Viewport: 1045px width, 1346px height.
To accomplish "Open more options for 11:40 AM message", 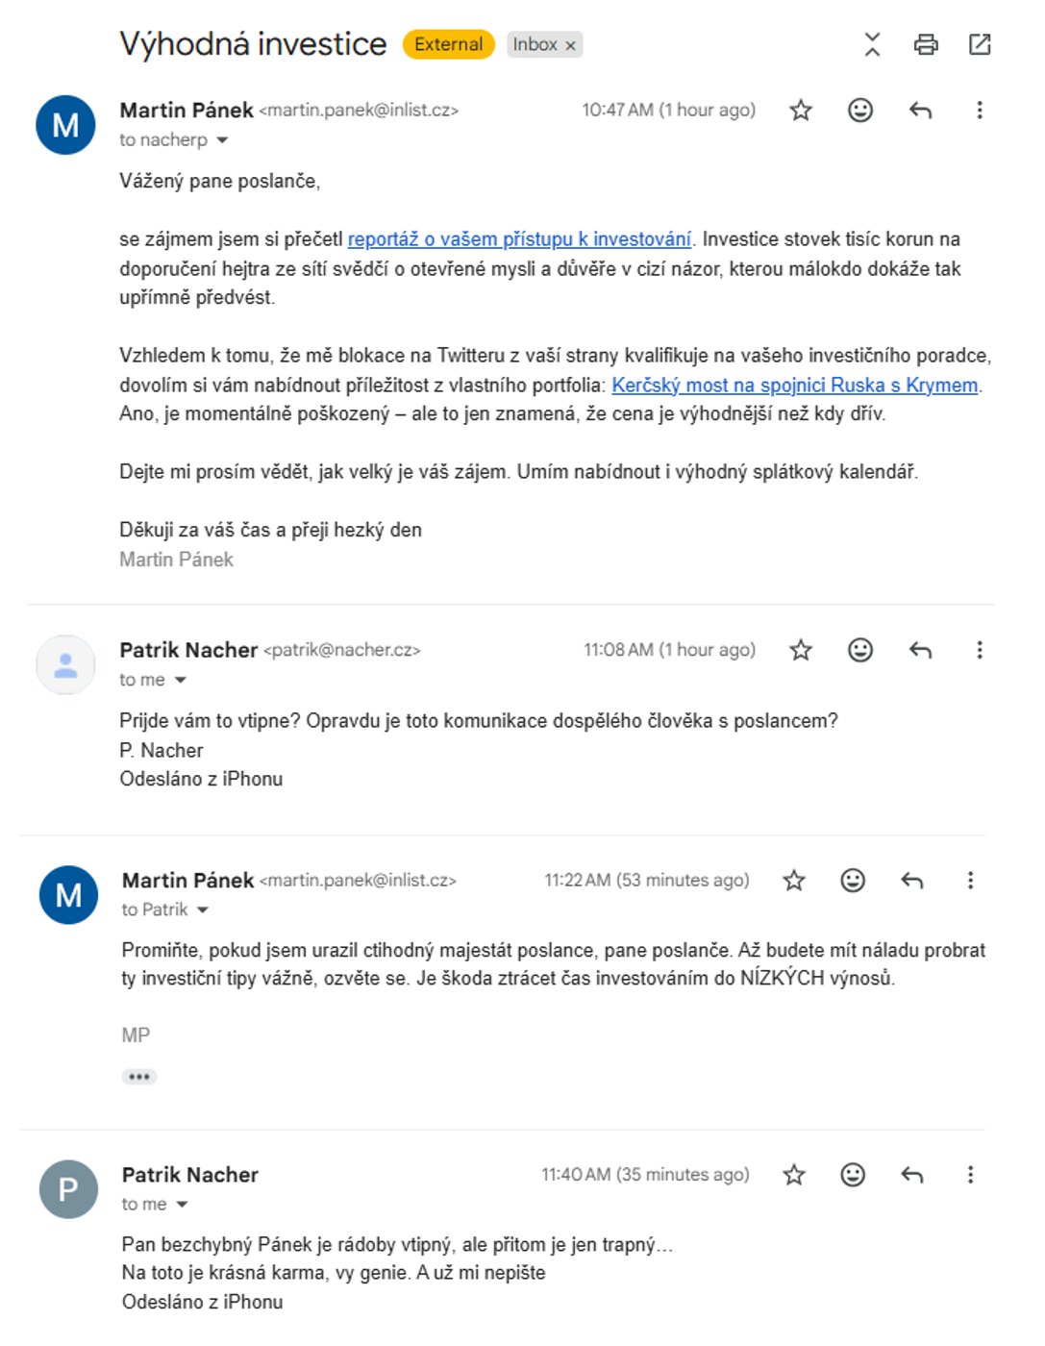I will pos(971,1175).
